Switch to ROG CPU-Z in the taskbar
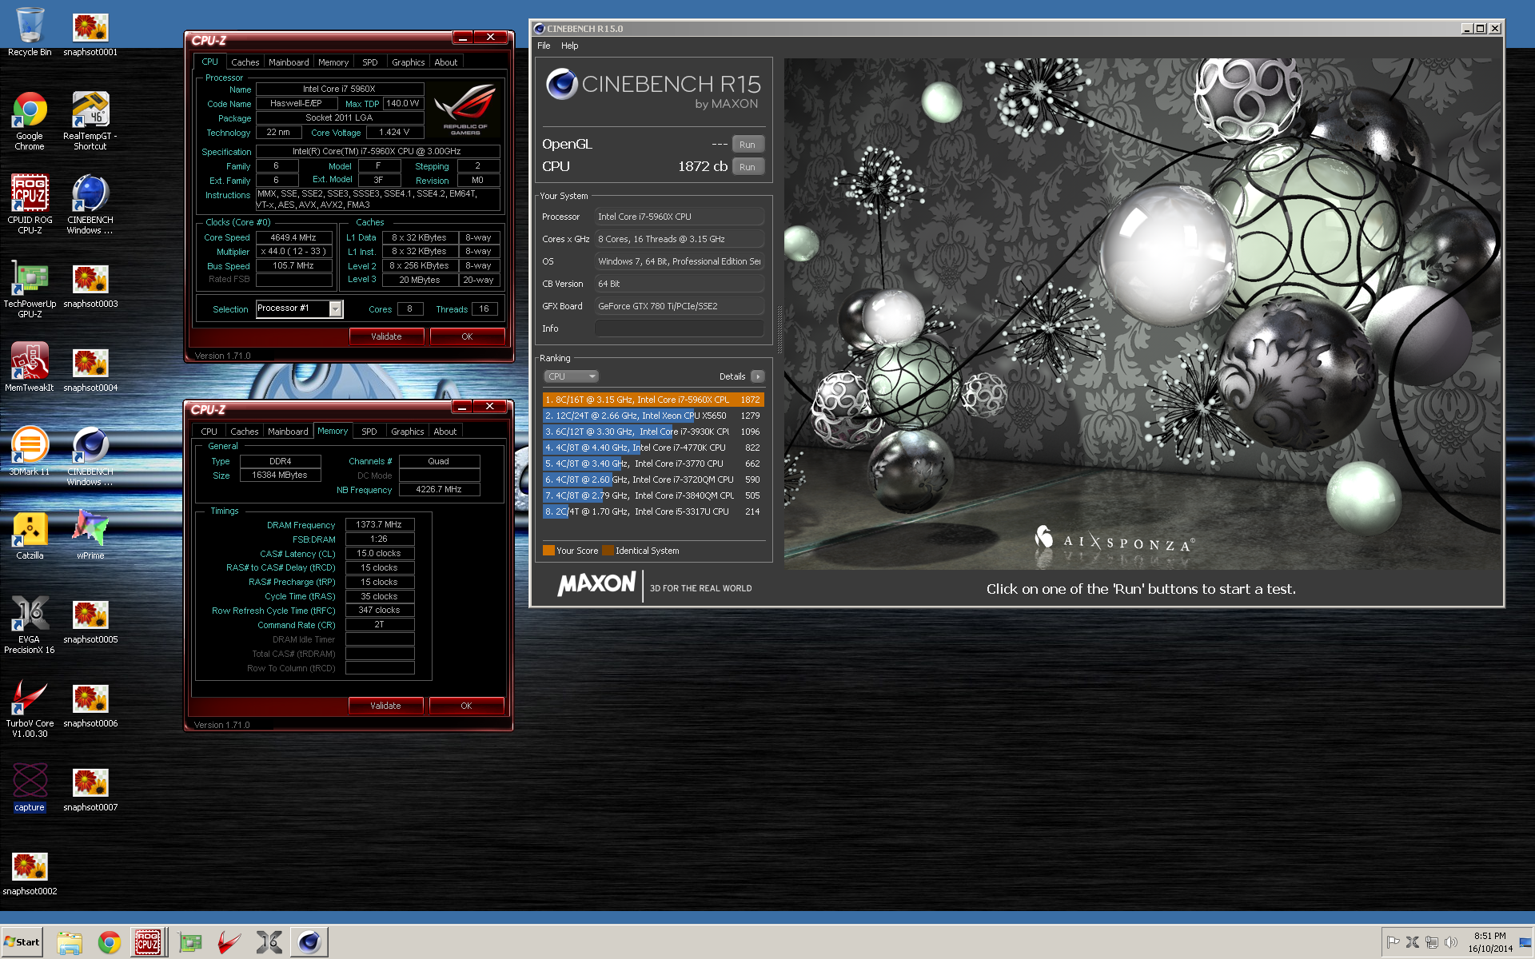 pos(148,943)
